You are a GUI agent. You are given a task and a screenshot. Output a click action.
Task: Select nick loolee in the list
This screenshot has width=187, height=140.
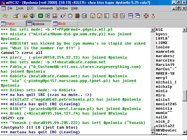[163, 47]
